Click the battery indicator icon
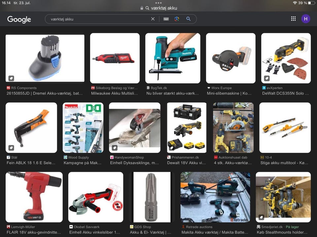The height and width of the screenshot is (237, 317). coord(311,3)
